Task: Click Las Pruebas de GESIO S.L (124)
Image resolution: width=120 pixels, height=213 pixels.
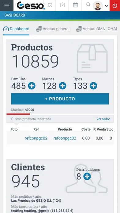Action: pyautogui.click(x=36, y=200)
